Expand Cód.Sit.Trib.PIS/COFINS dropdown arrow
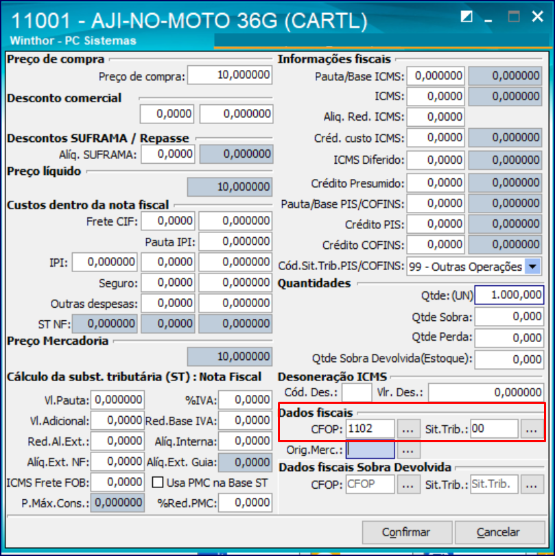Viewport: 555px width, 556px height. click(x=532, y=266)
